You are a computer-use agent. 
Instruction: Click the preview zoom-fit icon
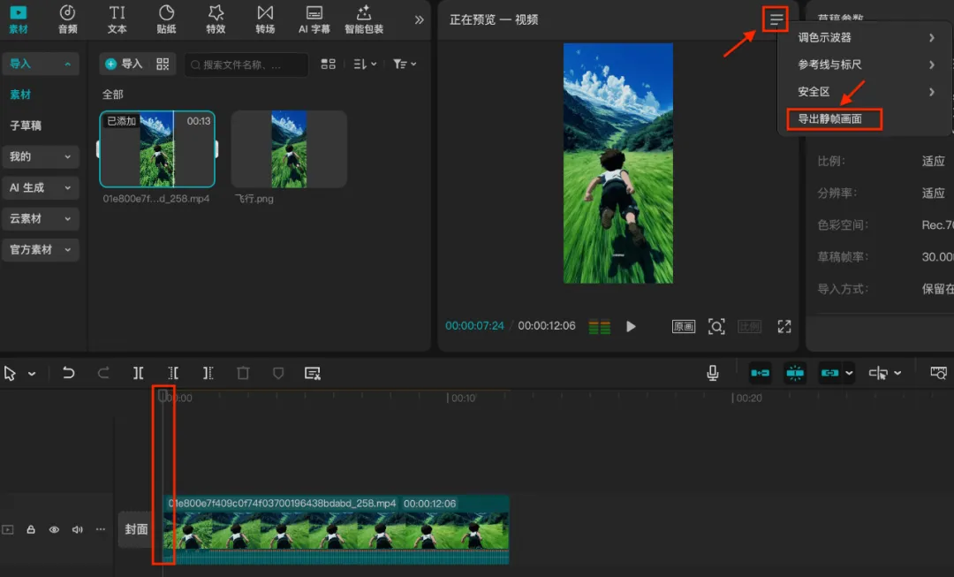pyautogui.click(x=716, y=326)
